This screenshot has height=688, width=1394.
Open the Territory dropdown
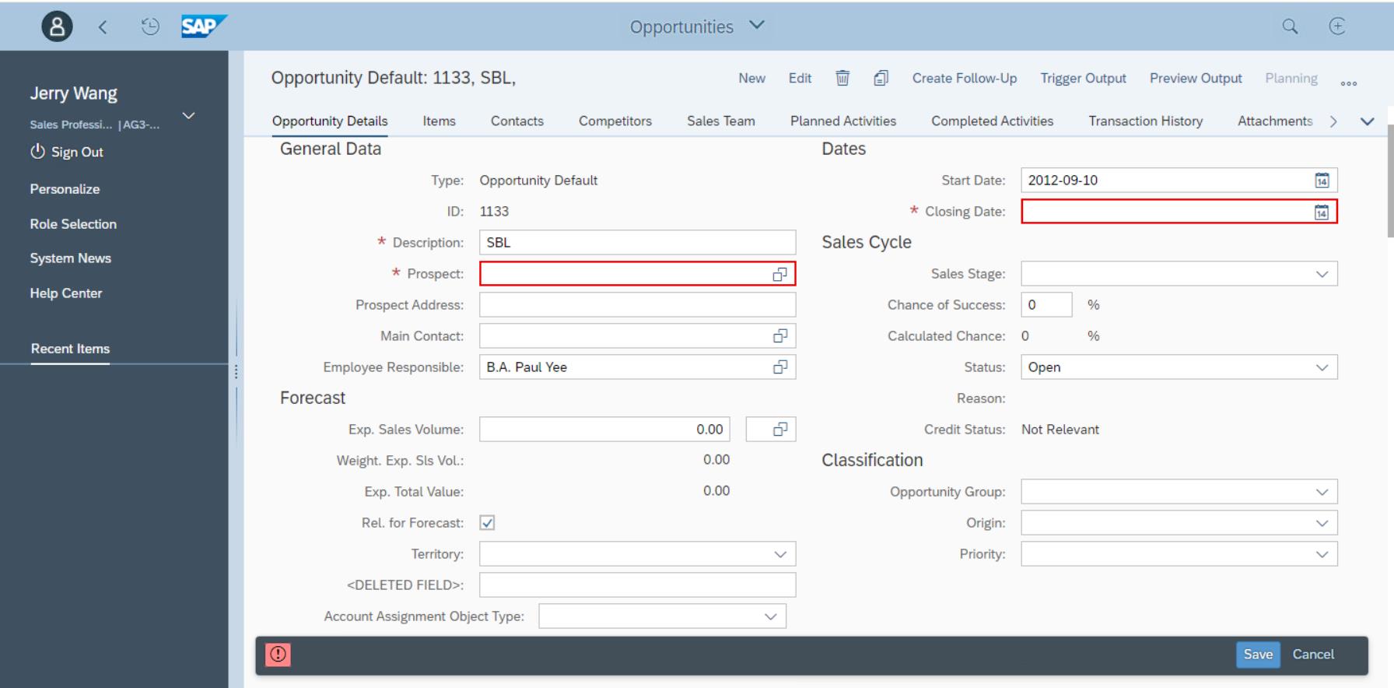coord(780,554)
